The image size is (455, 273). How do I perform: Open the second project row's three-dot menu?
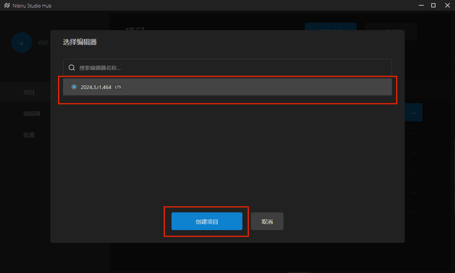(414, 133)
